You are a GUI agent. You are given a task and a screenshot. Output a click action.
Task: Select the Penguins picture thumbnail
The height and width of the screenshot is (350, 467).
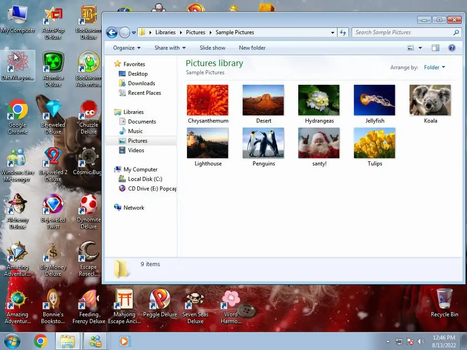(263, 143)
